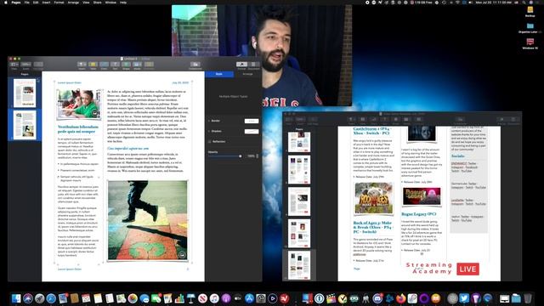Open Trash in the Dock

[528, 298]
